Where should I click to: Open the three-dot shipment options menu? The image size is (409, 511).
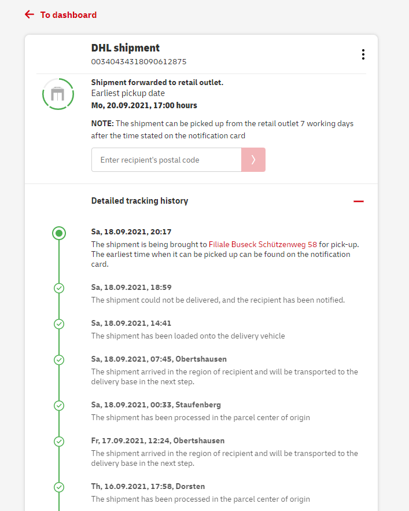363,54
